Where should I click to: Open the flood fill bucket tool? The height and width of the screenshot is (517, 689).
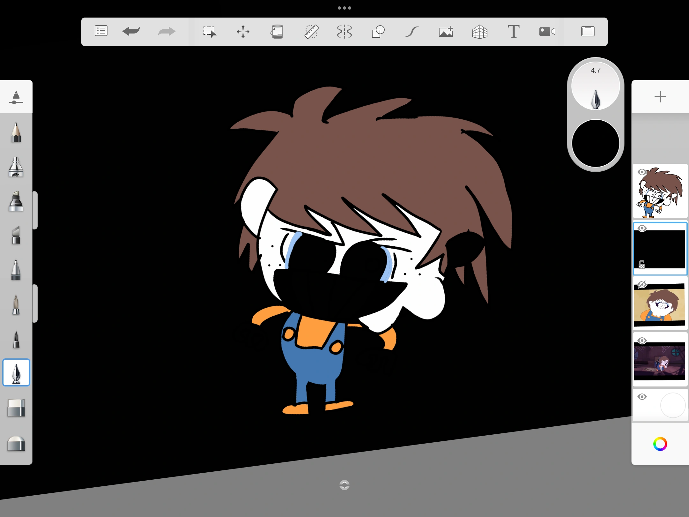point(277,32)
